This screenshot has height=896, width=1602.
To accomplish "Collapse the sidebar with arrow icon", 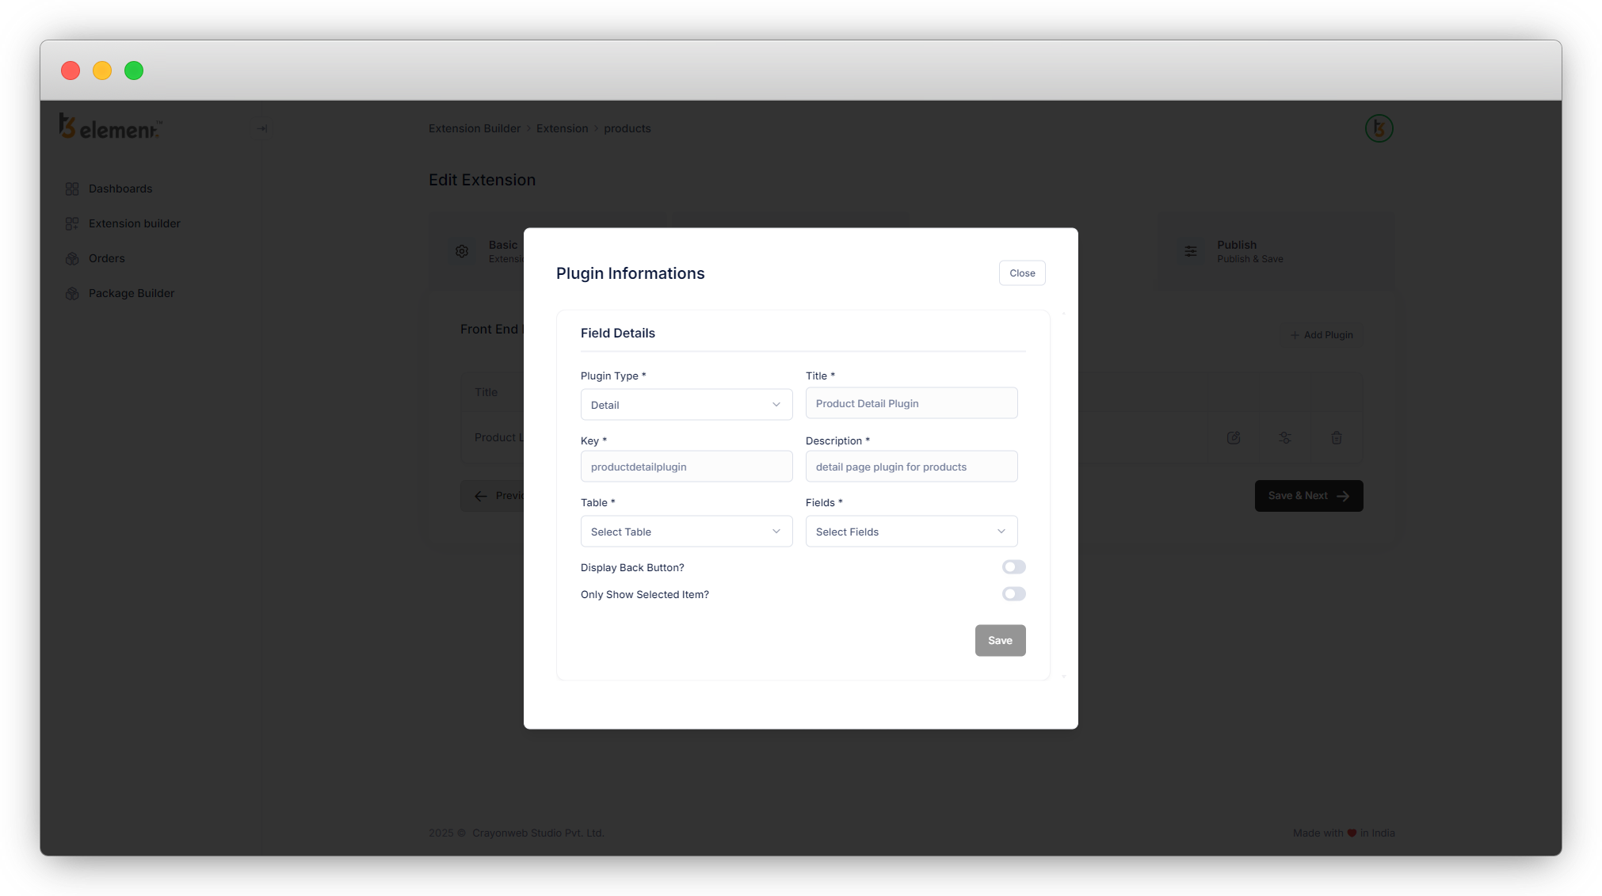I will click(x=261, y=128).
